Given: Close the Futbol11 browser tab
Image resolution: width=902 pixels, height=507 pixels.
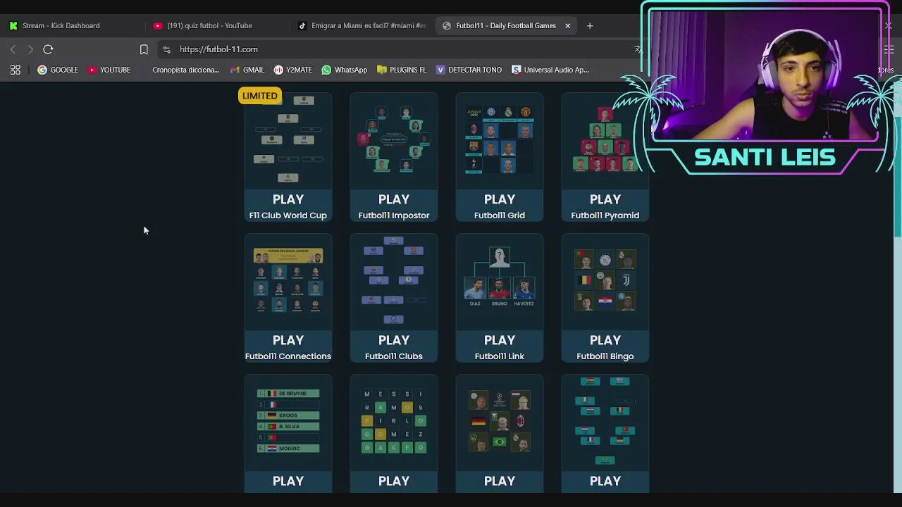Looking at the screenshot, I should [567, 25].
